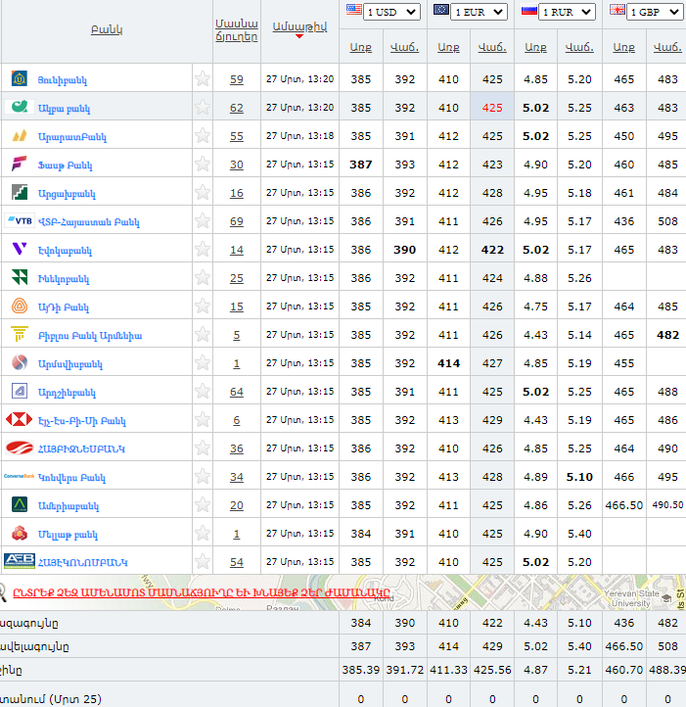Click the Acba bank green logo
This screenshot has width=686, height=707.
click(x=20, y=107)
